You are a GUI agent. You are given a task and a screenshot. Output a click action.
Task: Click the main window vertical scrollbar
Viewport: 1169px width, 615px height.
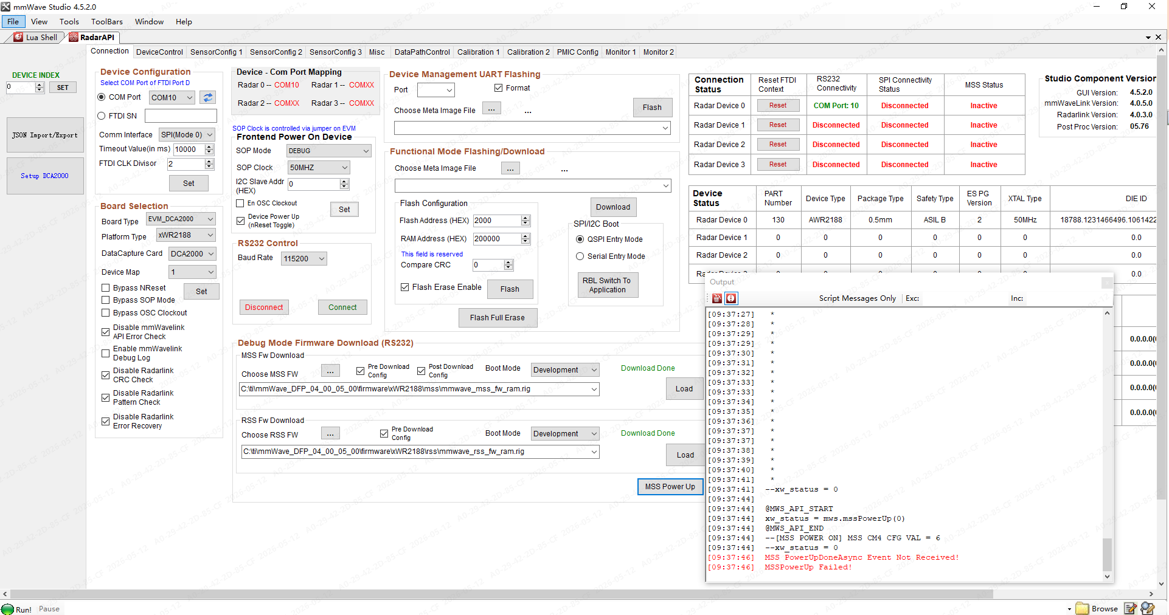tap(1162, 278)
